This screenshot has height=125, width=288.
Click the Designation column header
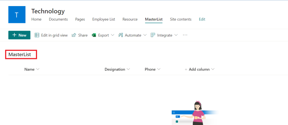pyautogui.click(x=115, y=69)
